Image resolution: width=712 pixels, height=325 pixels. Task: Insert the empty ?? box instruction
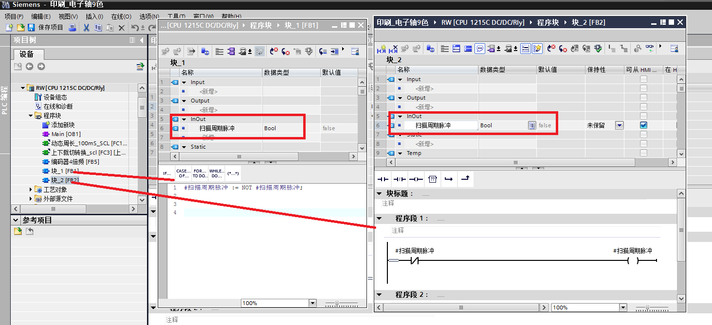[x=432, y=179]
